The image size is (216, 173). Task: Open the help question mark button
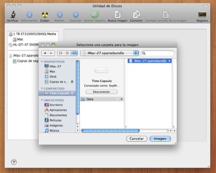(14, 162)
